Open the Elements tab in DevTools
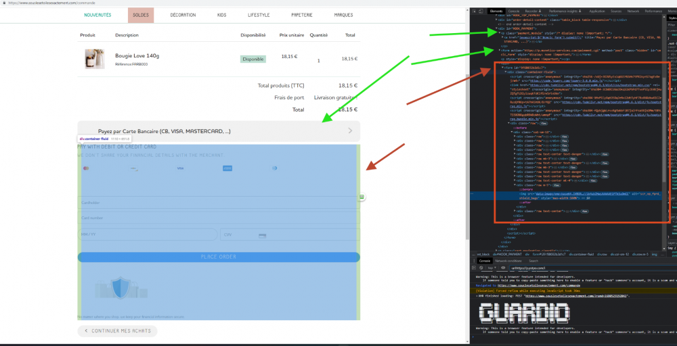Screen dimensions: 677x346 click(x=496, y=11)
